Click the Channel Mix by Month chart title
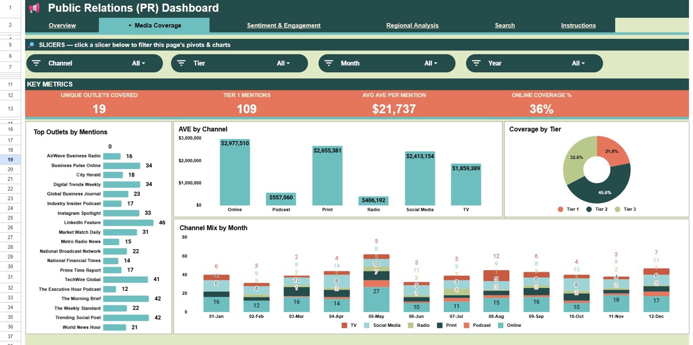 tap(214, 228)
